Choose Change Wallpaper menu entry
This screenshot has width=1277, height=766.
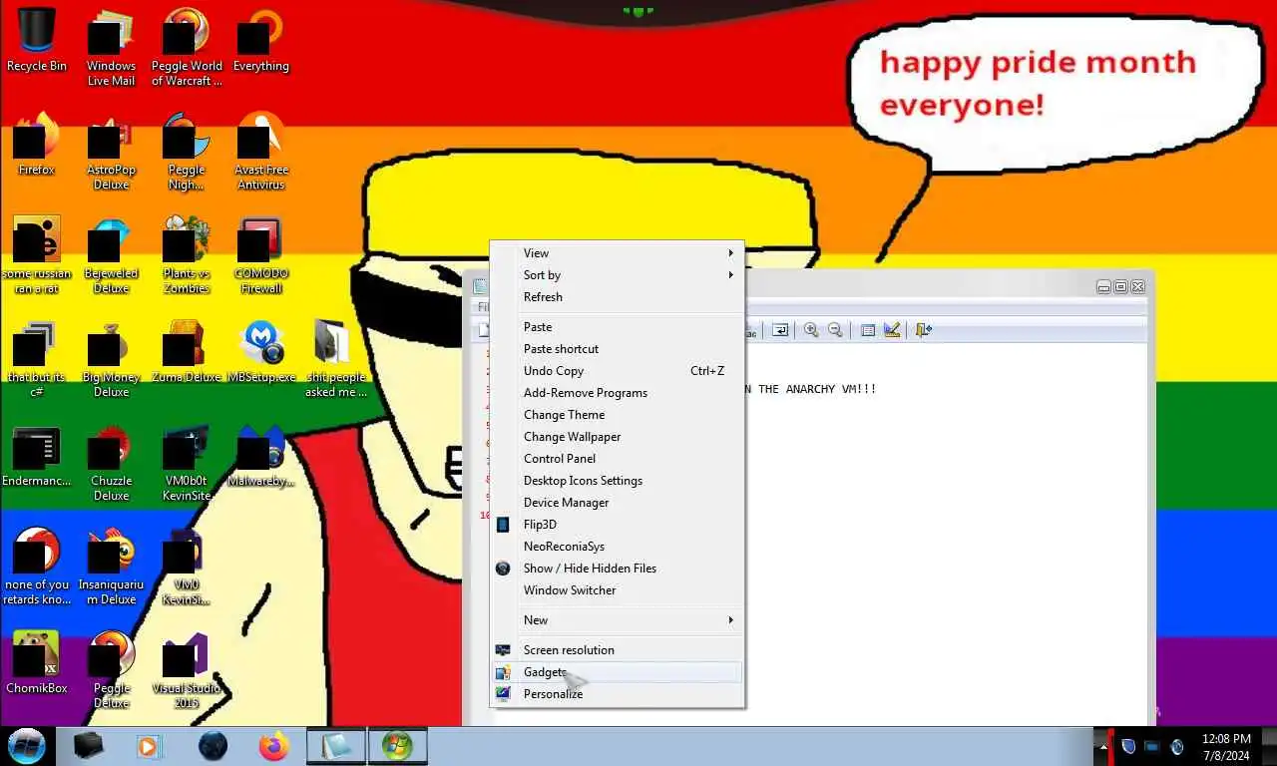tap(618, 437)
